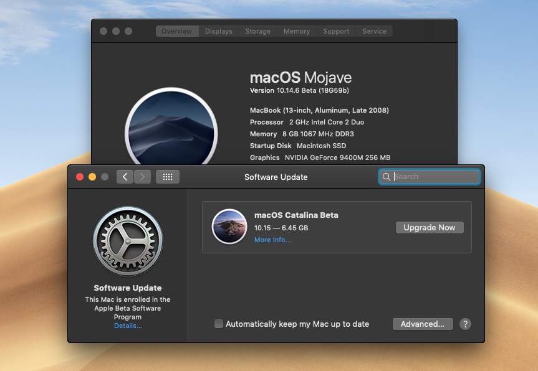Click the magnifier icon in the search field
This screenshot has width=538, height=371.
pyautogui.click(x=387, y=177)
